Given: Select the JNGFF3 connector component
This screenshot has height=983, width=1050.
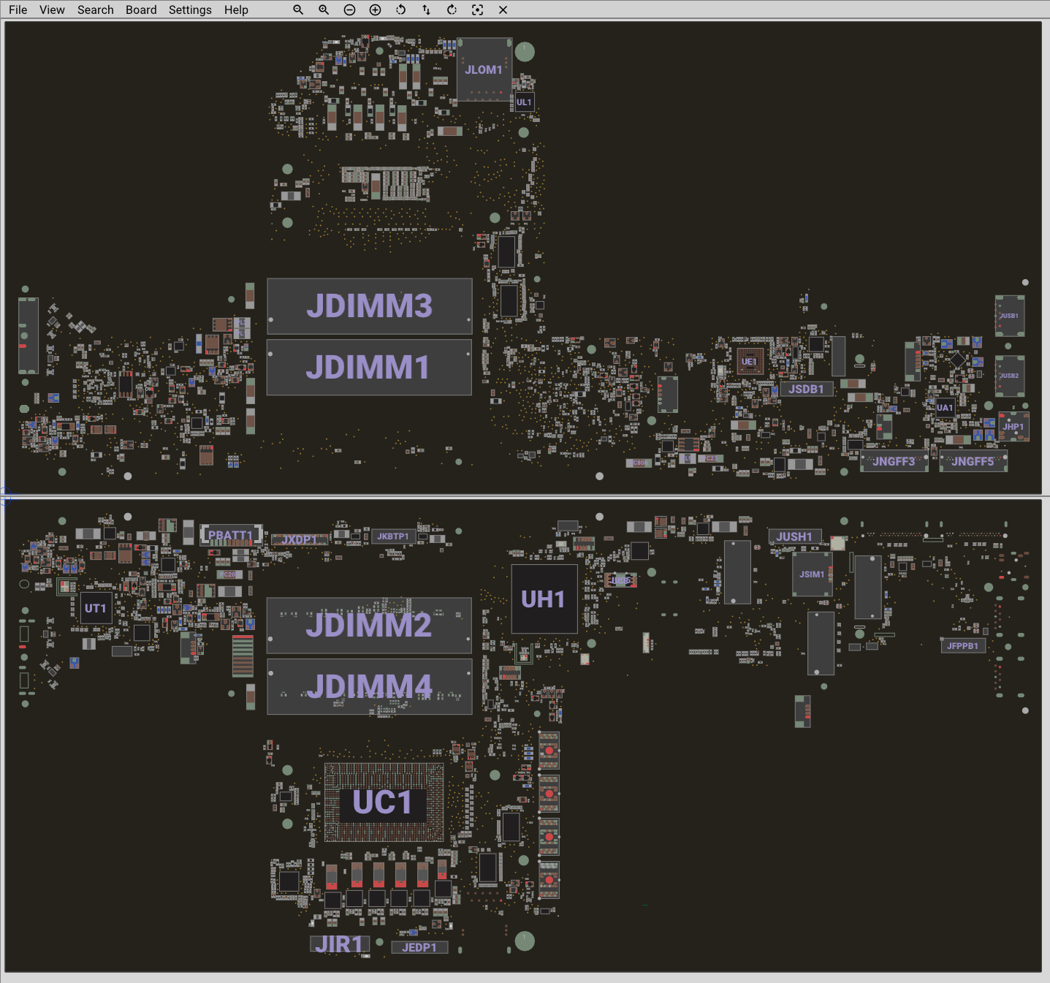Looking at the screenshot, I should [894, 462].
